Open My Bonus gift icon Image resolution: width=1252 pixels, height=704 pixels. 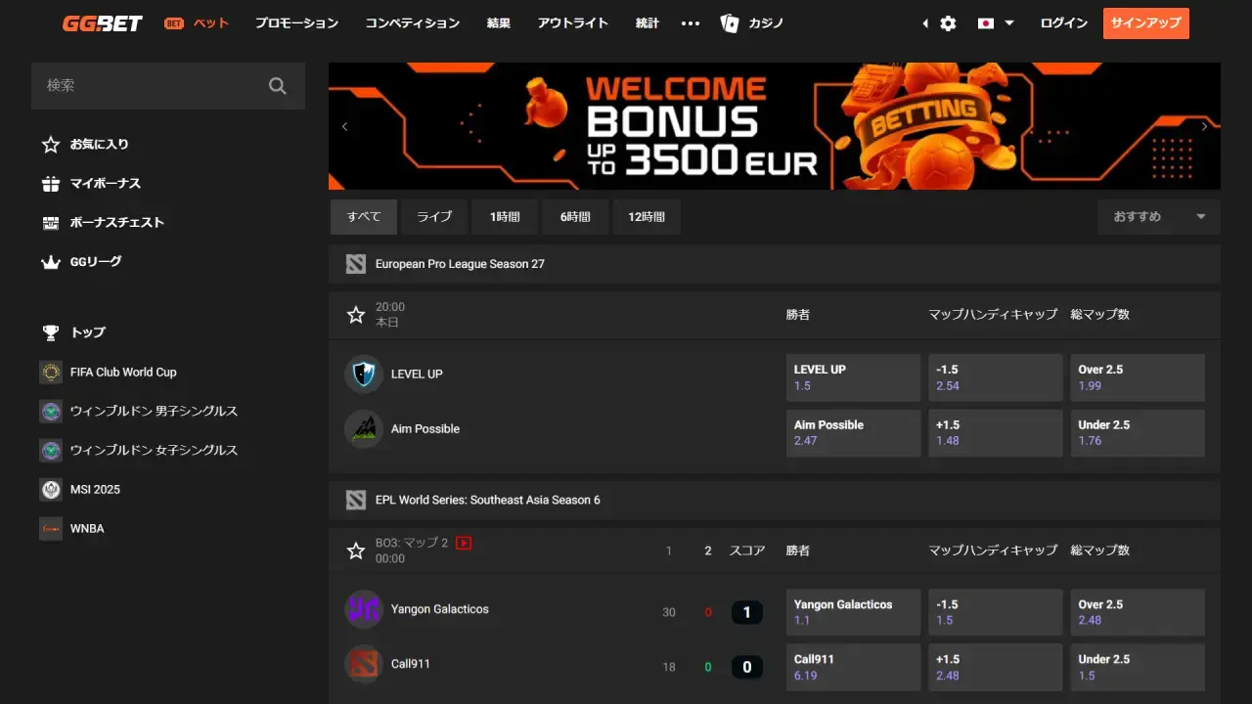(x=51, y=184)
